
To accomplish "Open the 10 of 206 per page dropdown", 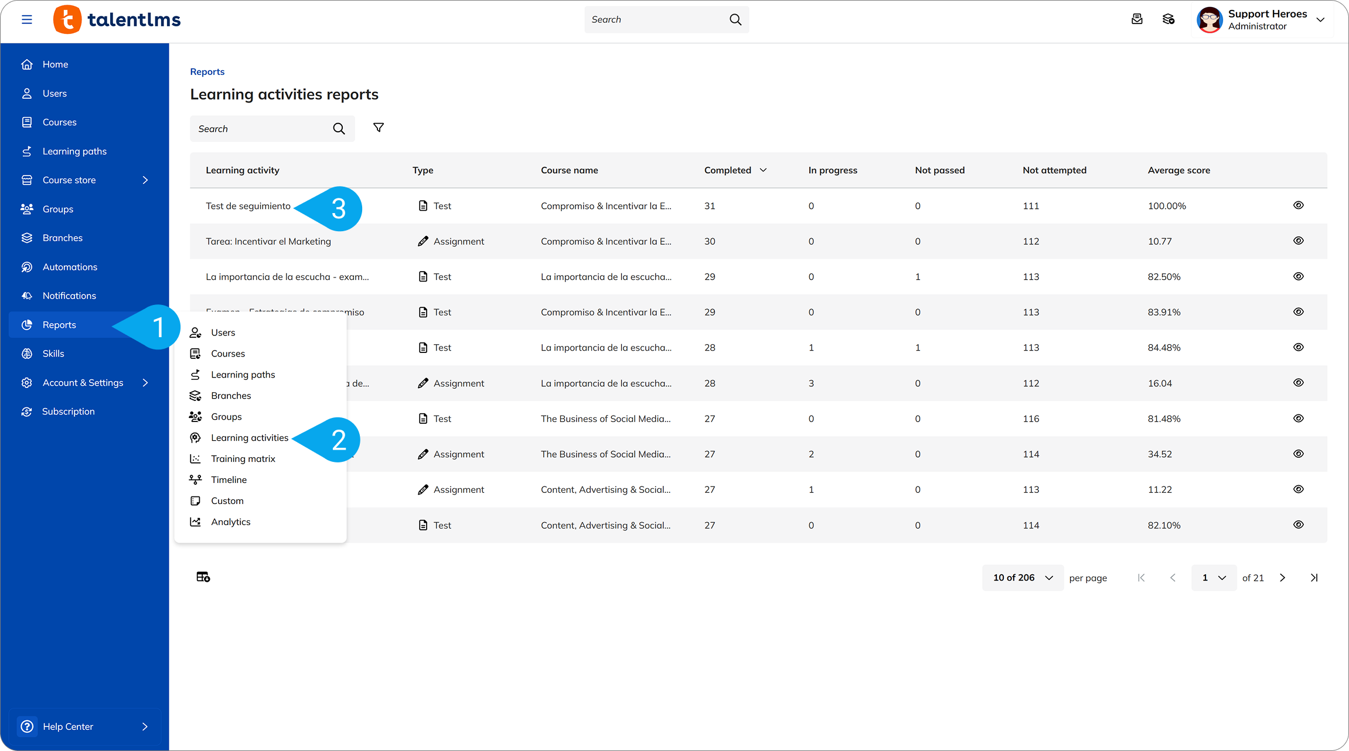I will [1023, 578].
